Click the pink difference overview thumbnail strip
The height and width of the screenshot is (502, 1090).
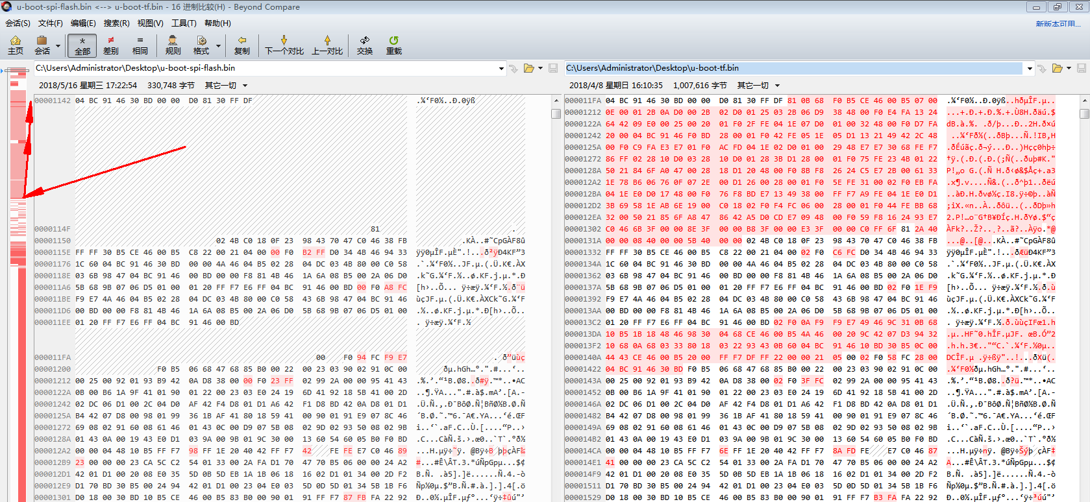tap(18, 285)
